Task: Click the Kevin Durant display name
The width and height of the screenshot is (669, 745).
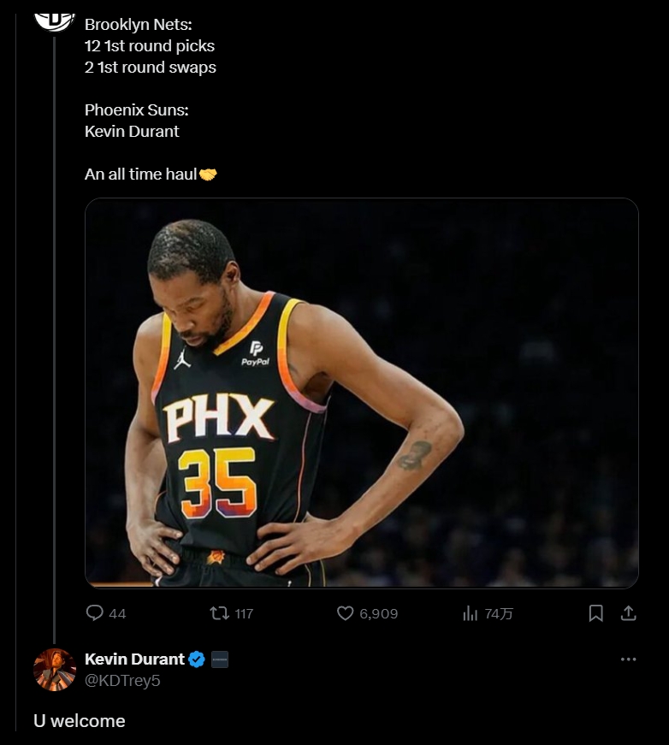Action: (x=134, y=659)
